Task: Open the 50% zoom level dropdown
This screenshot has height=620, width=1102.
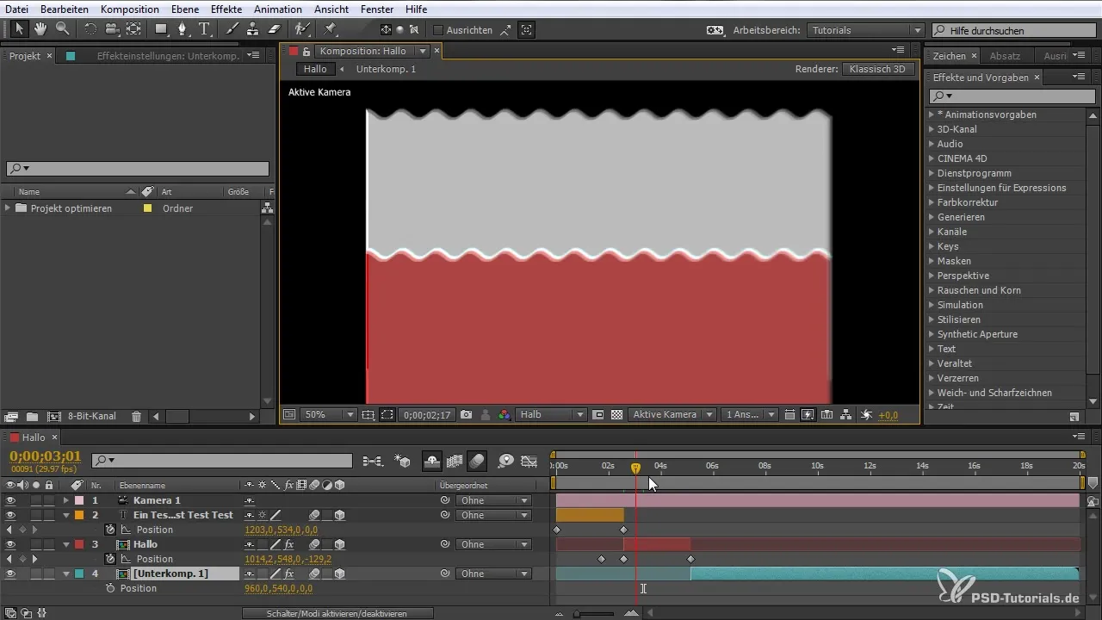Action: (x=329, y=414)
